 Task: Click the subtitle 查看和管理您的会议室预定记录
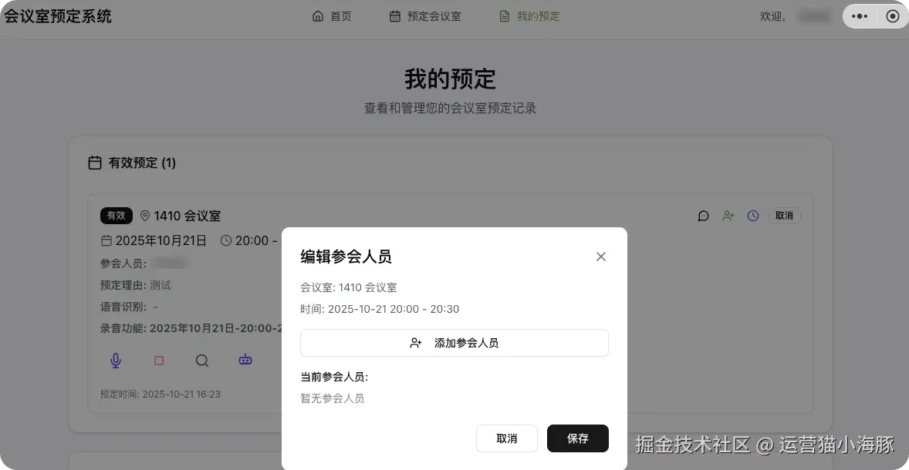tap(451, 108)
